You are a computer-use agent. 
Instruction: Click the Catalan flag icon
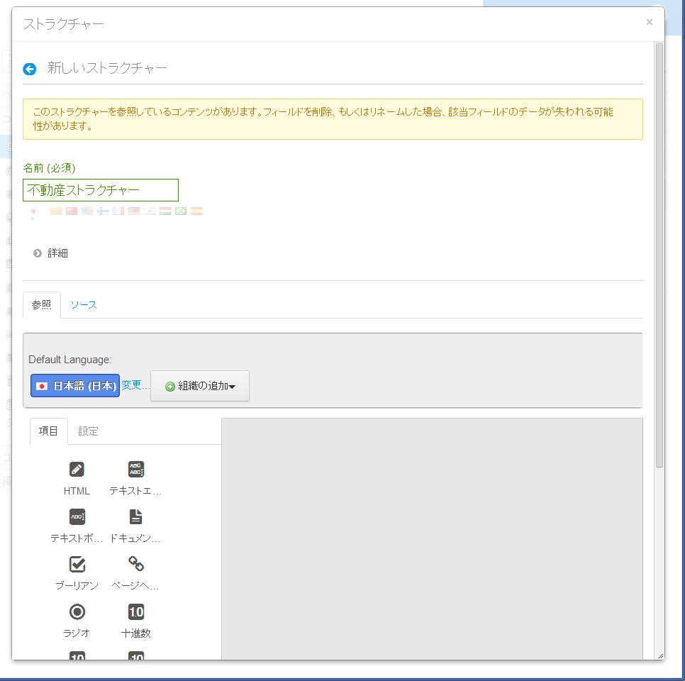tap(56, 211)
